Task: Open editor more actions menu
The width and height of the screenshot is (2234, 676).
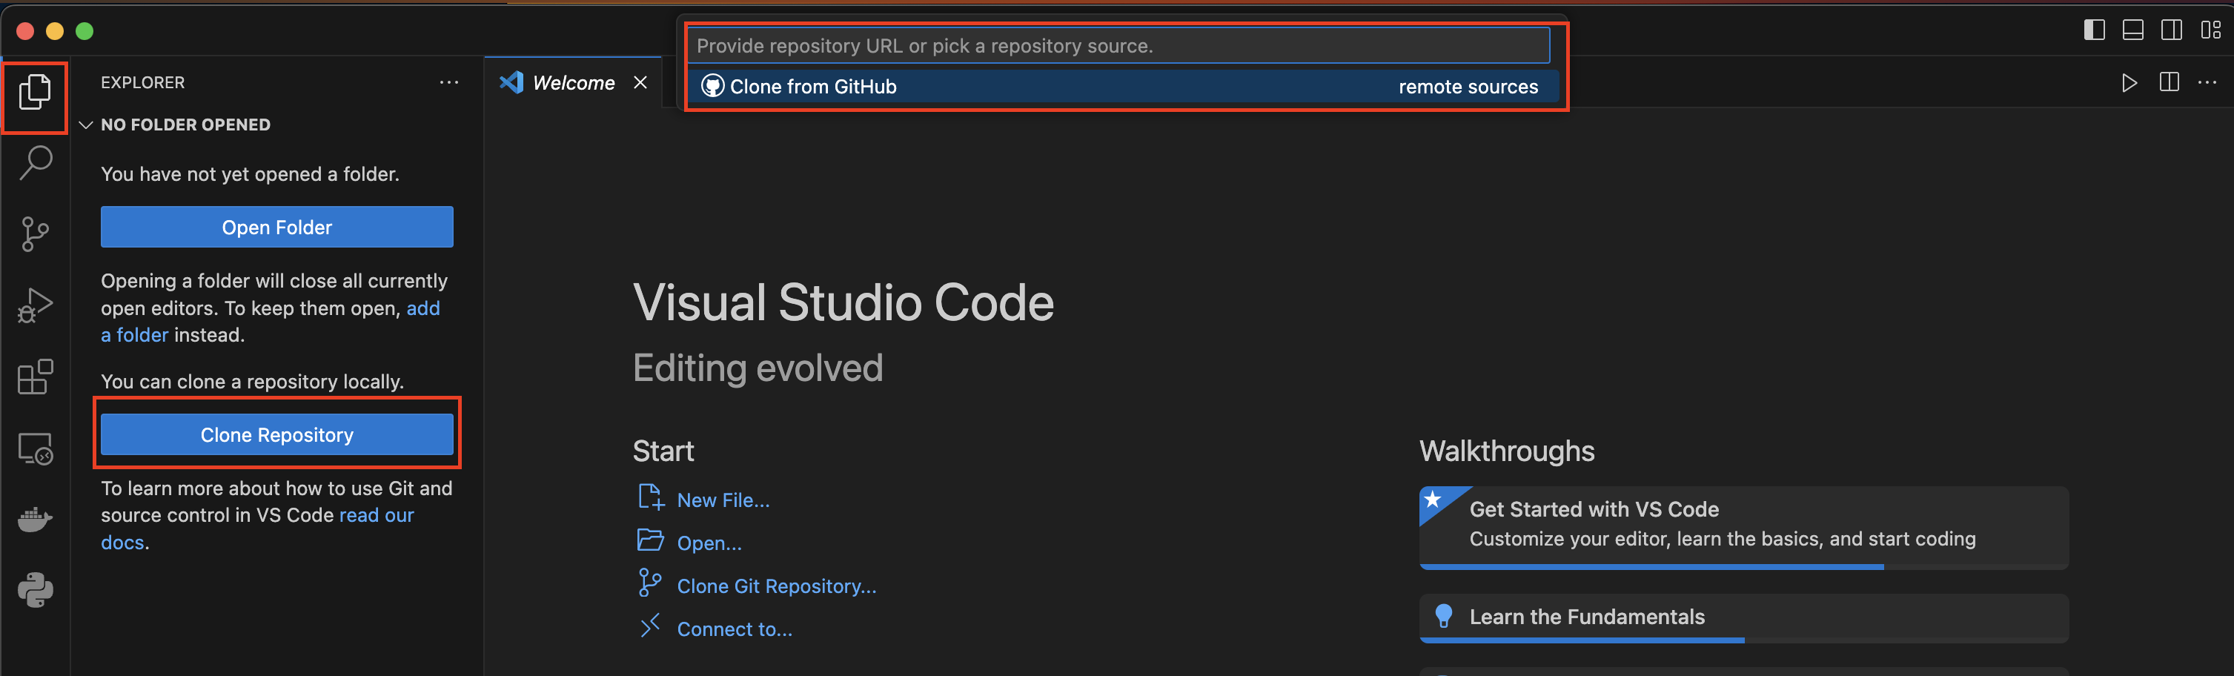Action: [x=2207, y=82]
